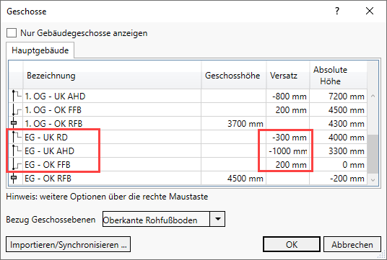Click the 4000 mm absolute height cell

tap(338, 137)
